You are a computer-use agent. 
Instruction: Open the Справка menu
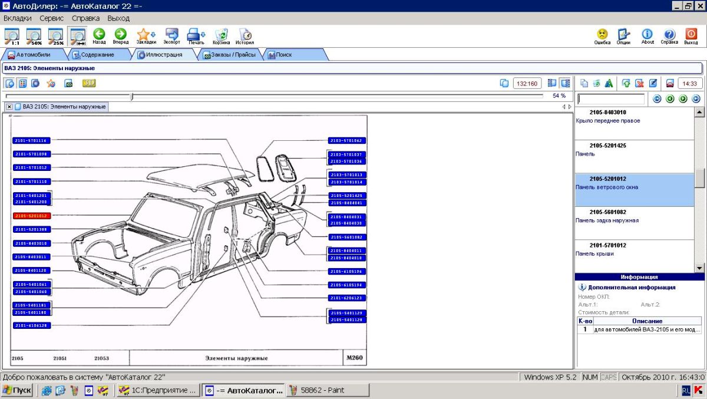coord(85,18)
